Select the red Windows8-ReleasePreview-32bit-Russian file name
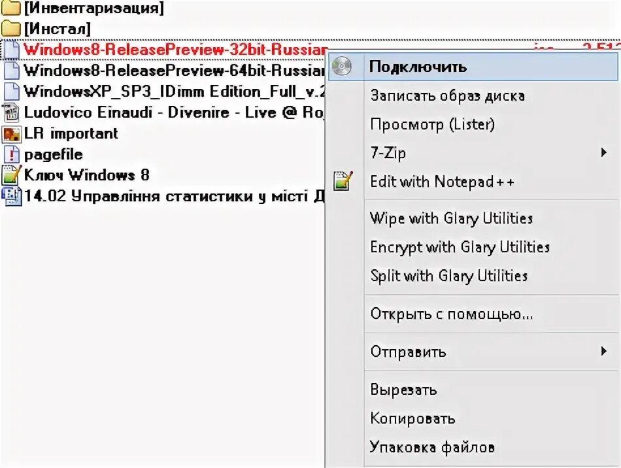This screenshot has height=468, width=621. [x=175, y=50]
